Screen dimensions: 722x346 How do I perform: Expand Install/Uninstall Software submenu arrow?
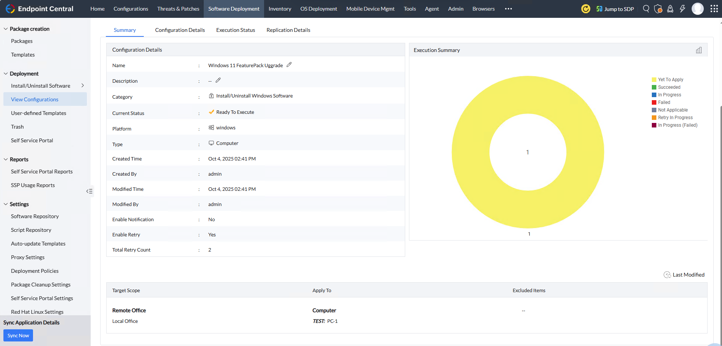(x=83, y=86)
